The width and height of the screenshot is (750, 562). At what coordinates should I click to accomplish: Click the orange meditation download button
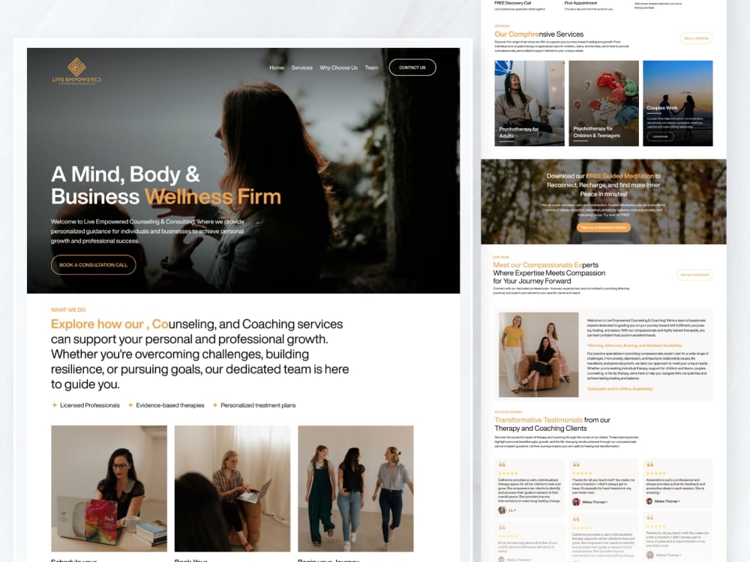click(x=604, y=228)
